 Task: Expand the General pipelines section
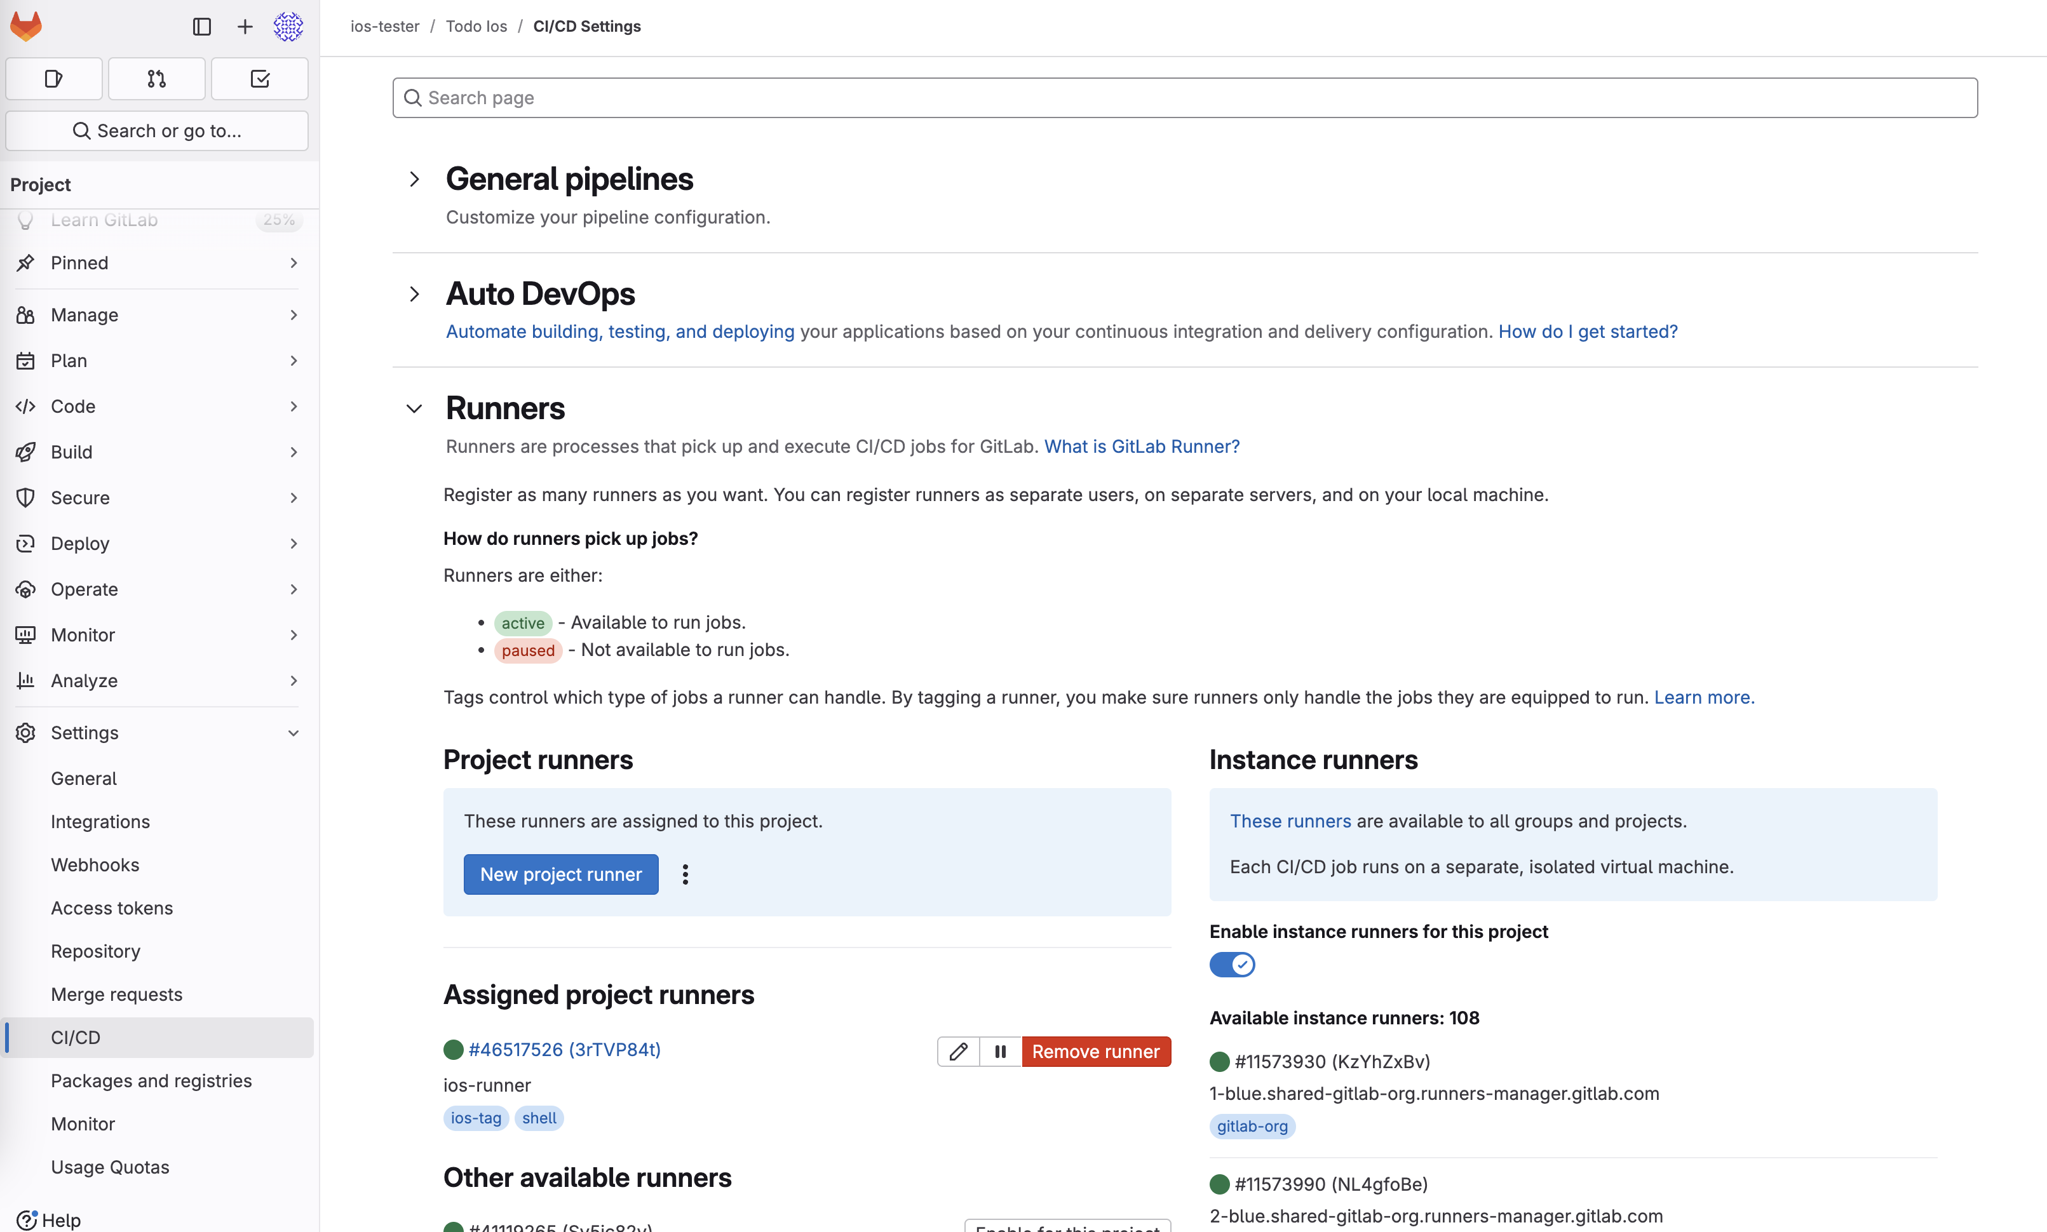(414, 179)
